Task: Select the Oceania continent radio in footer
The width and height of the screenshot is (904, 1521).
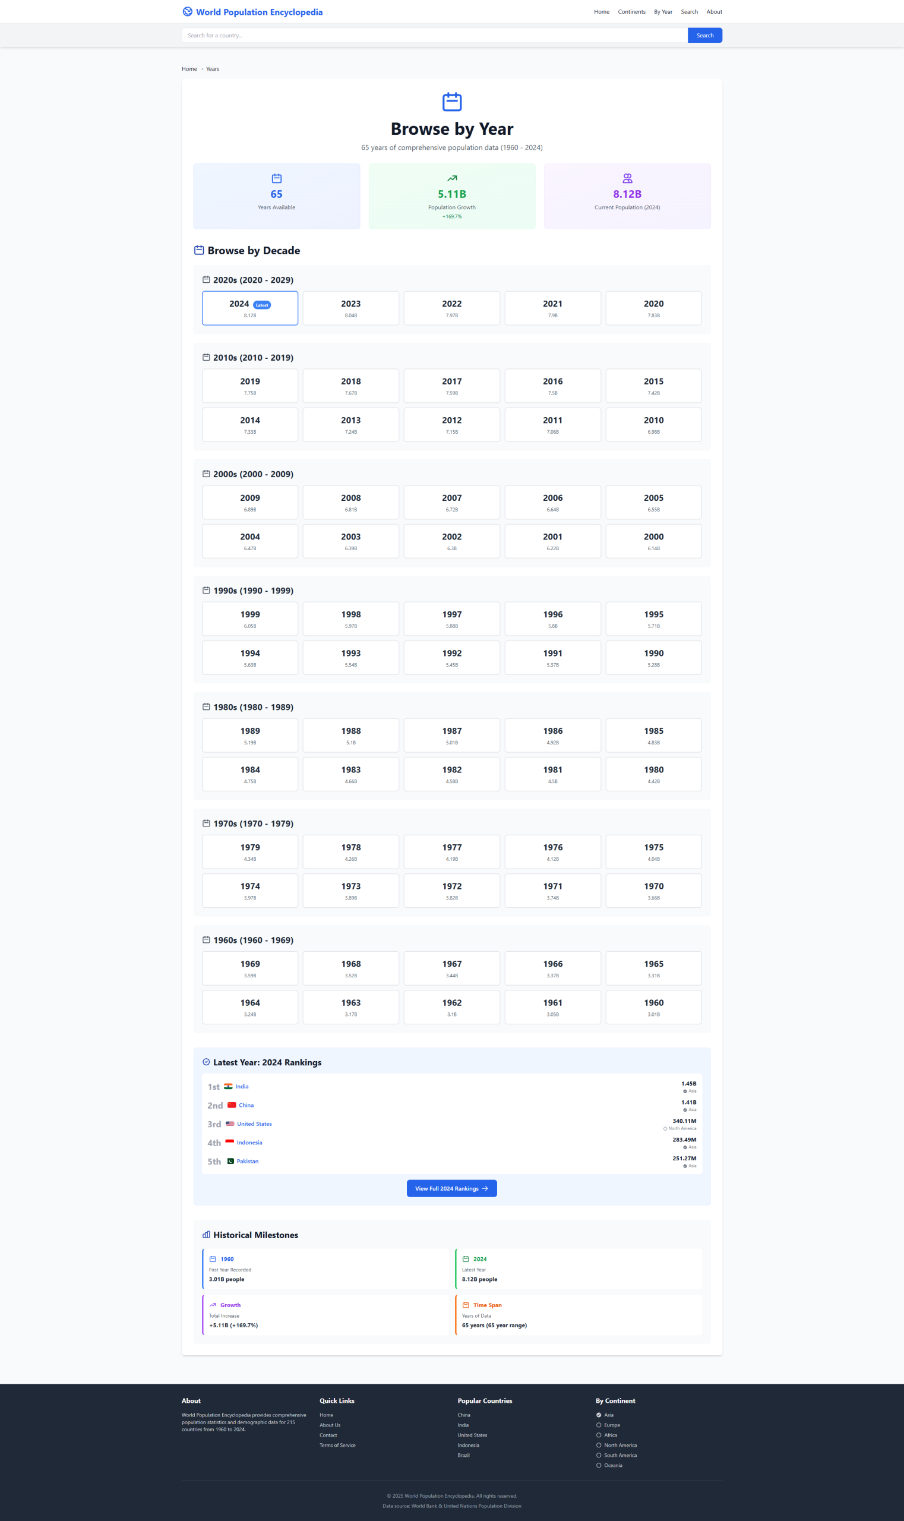Action: (599, 1466)
